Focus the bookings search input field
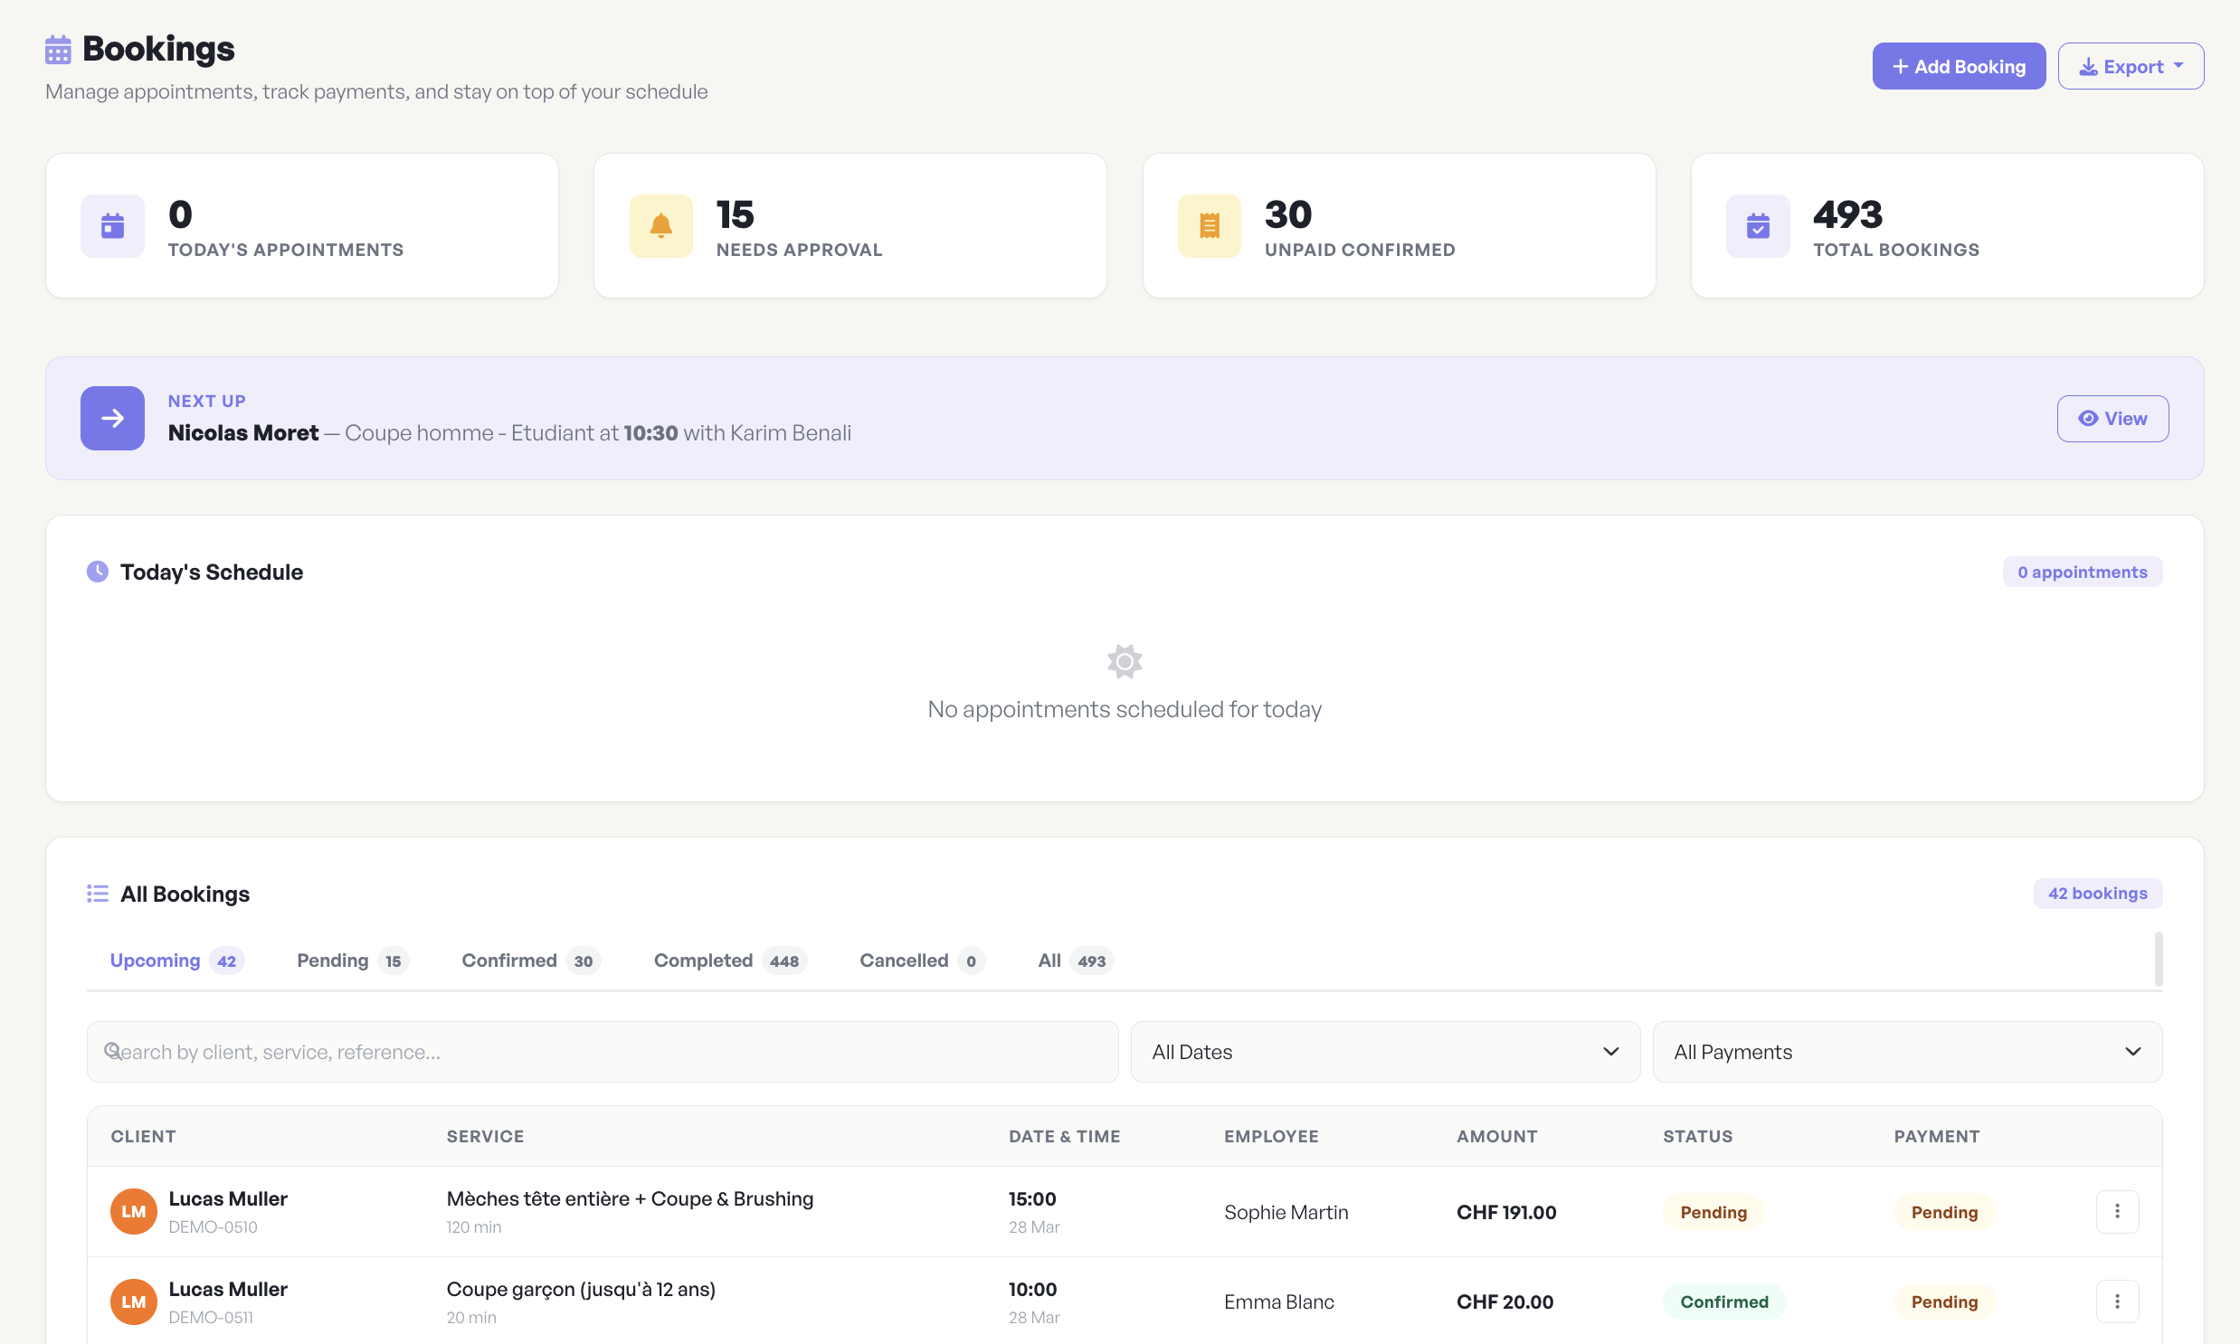Image resolution: width=2240 pixels, height=1344 pixels. 603,1052
